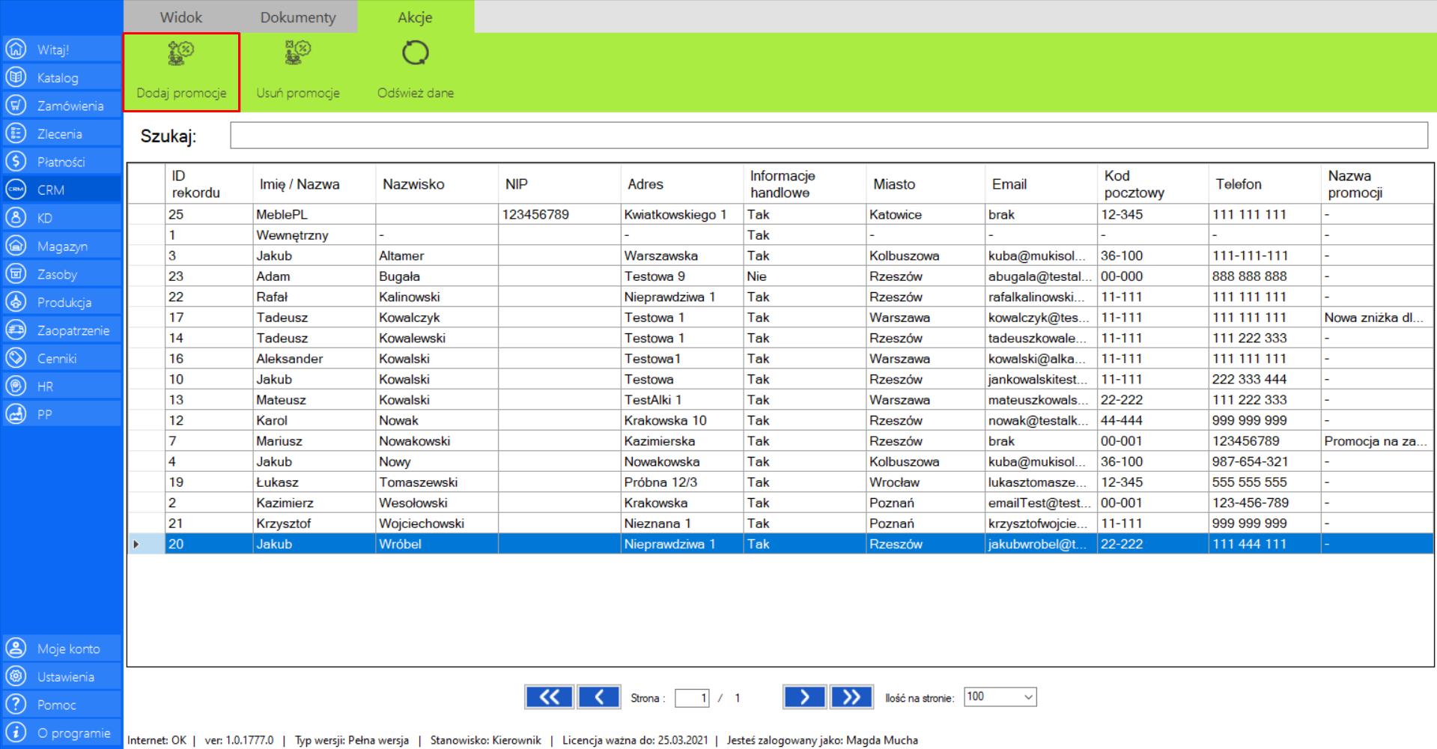Viewport: 1437px width, 749px height.
Task: Open the PP sidebar icon
Action: pyautogui.click(x=16, y=414)
